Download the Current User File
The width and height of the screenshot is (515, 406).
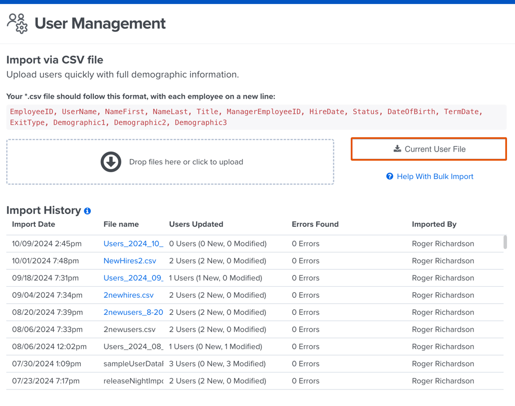tap(429, 149)
